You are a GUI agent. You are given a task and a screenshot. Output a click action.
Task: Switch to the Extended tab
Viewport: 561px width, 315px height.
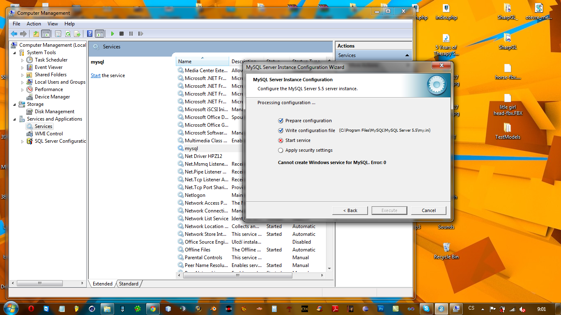(103, 284)
